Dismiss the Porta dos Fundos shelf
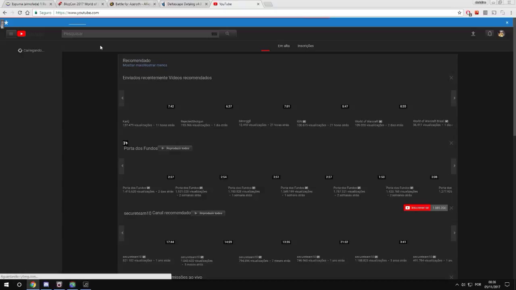 (451, 143)
